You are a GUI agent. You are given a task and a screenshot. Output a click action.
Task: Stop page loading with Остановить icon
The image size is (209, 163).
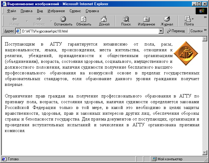tap(63, 19)
